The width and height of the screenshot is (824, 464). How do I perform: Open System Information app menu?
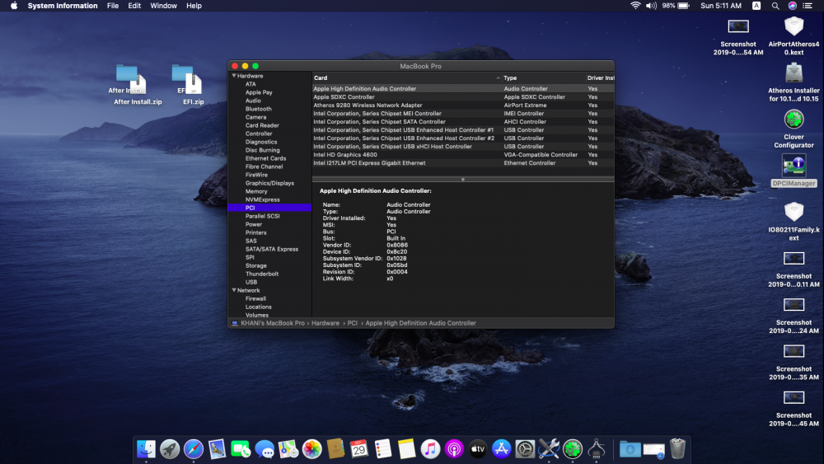coord(63,6)
